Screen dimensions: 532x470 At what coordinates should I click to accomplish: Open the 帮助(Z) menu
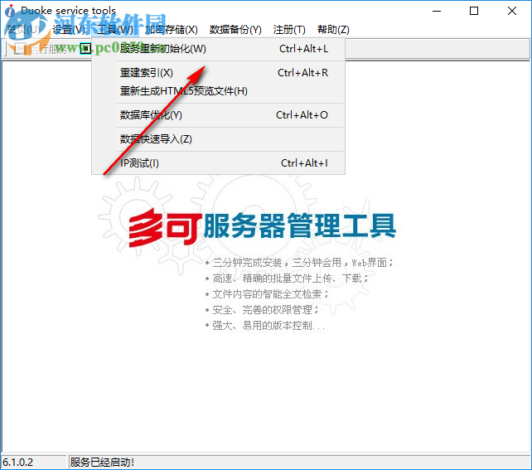tap(333, 30)
